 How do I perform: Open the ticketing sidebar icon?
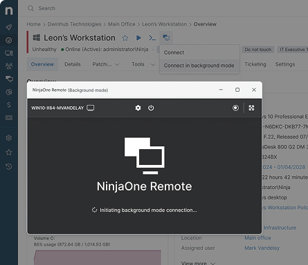point(9,118)
